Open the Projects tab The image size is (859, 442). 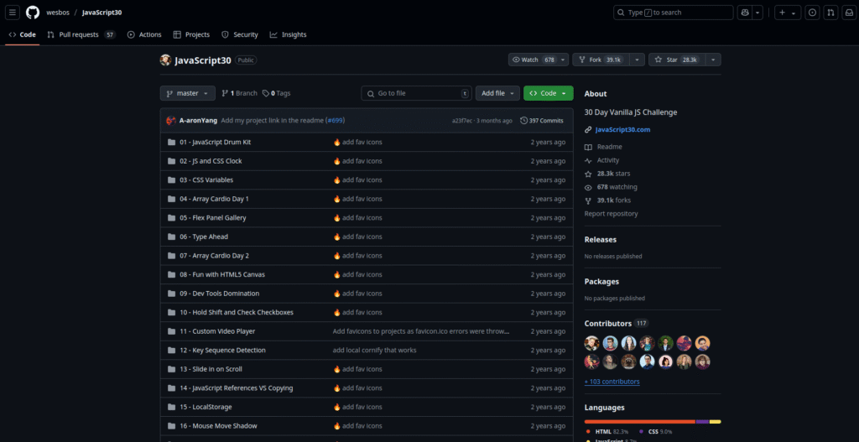192,34
